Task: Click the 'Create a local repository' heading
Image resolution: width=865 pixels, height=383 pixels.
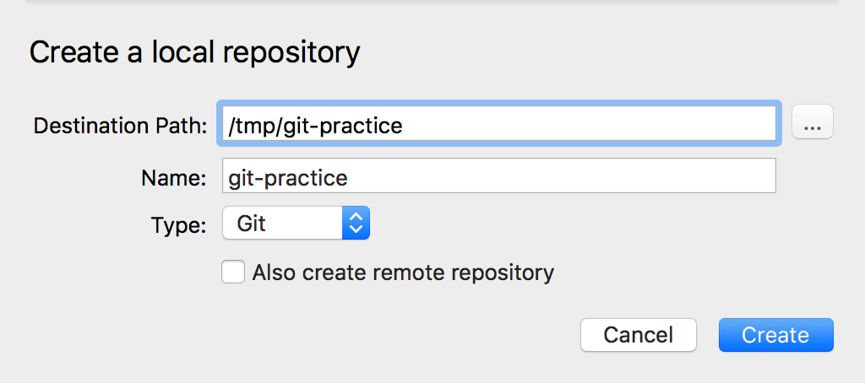Action: pyautogui.click(x=195, y=52)
